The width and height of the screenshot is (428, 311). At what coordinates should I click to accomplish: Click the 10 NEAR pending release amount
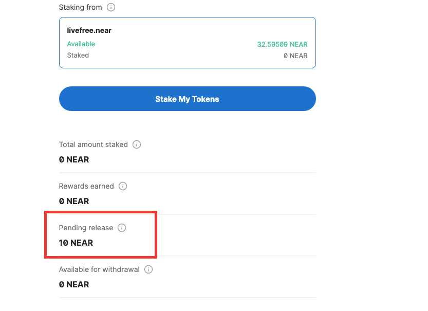pos(76,243)
